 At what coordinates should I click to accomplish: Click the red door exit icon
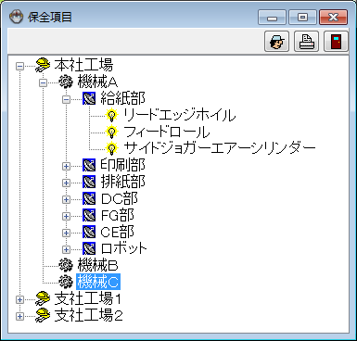coord(336,42)
